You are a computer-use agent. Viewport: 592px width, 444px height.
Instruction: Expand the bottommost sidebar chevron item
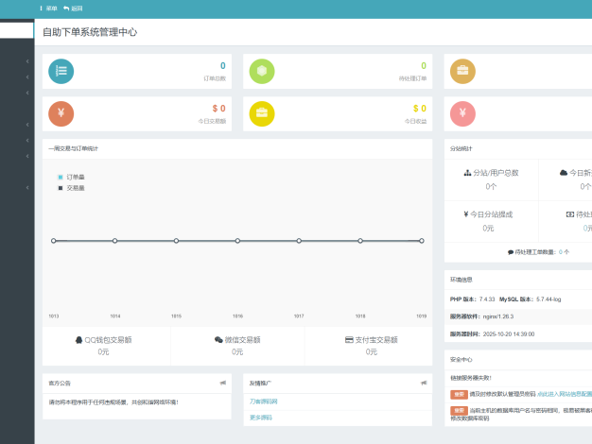tap(27, 187)
